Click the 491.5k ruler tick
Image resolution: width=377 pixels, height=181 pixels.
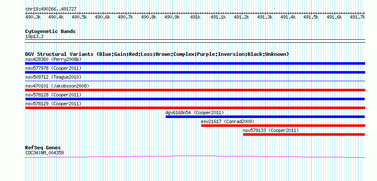point(312,17)
